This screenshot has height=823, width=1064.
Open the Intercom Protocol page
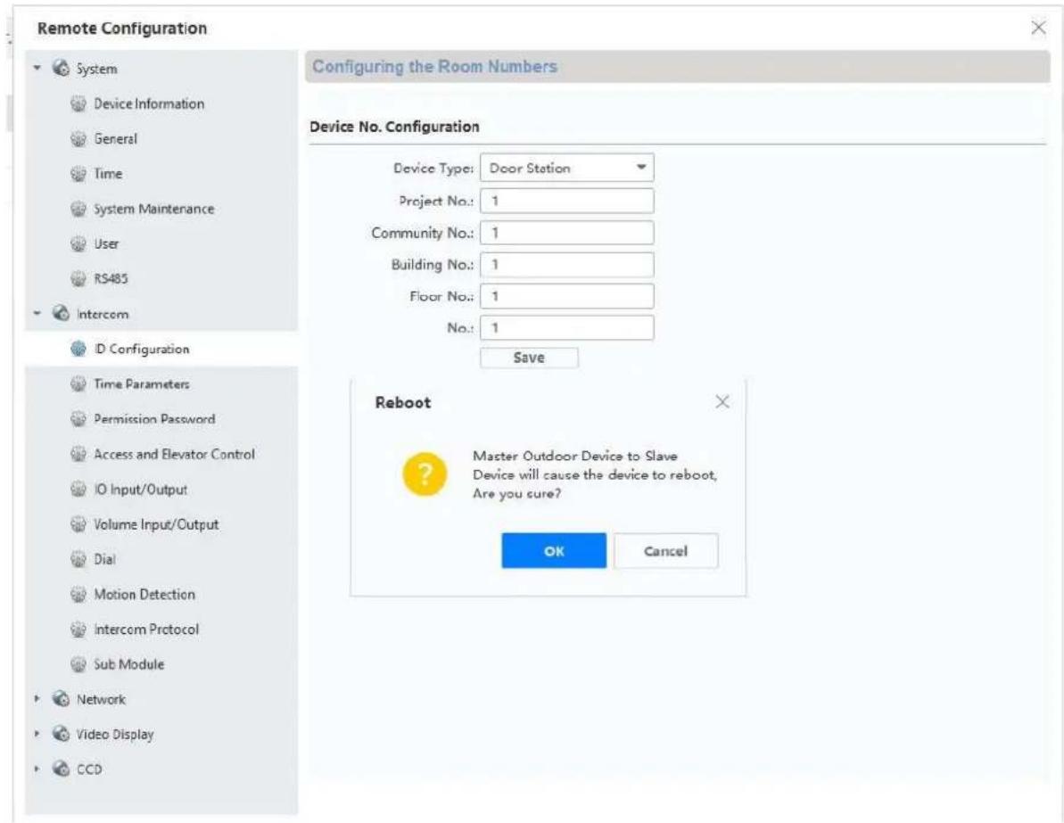[146, 630]
